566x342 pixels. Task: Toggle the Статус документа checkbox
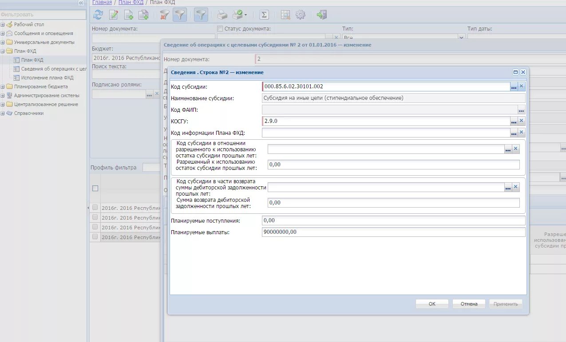point(220,29)
